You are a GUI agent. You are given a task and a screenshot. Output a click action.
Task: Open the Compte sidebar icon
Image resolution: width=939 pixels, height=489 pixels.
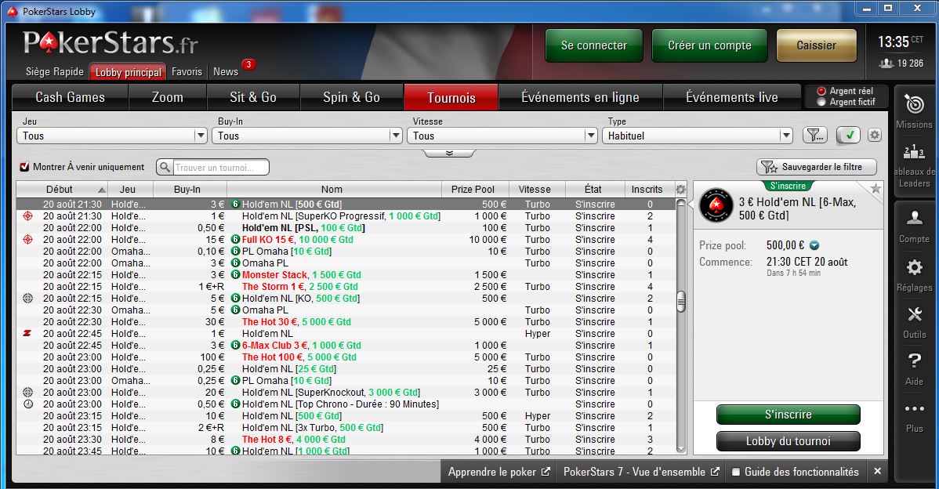914,218
